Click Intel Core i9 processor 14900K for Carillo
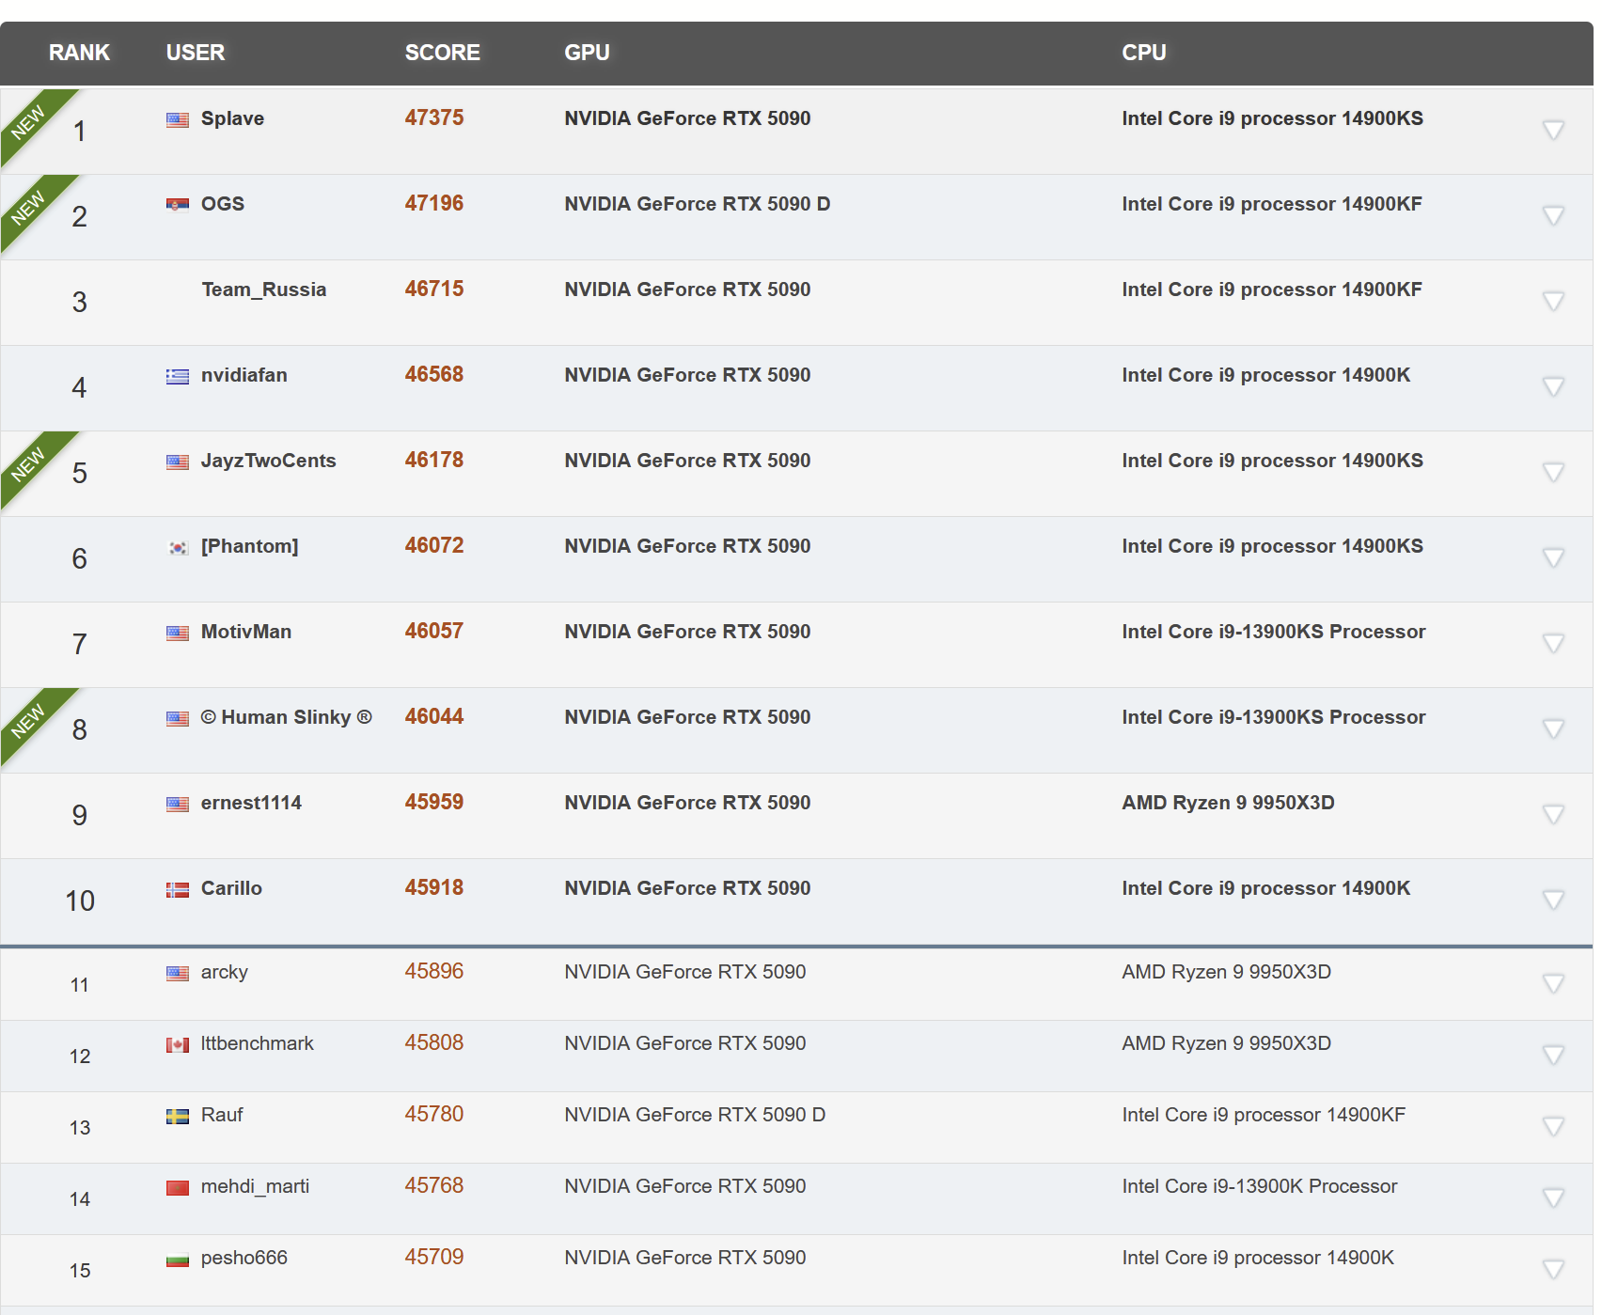 [1265, 888]
